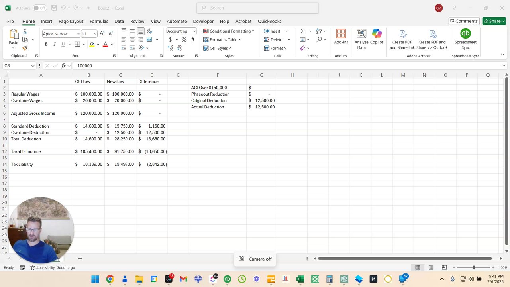This screenshot has height=287, width=510.
Task: Click the Increase Decimal icon
Action: [x=171, y=48]
